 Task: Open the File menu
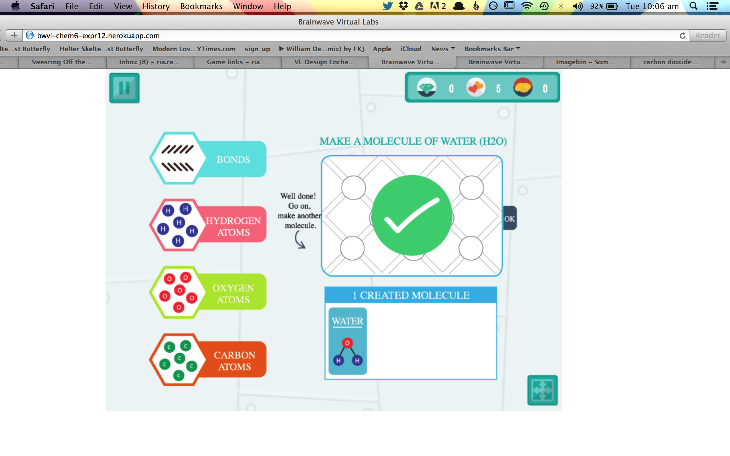pyautogui.click(x=72, y=6)
